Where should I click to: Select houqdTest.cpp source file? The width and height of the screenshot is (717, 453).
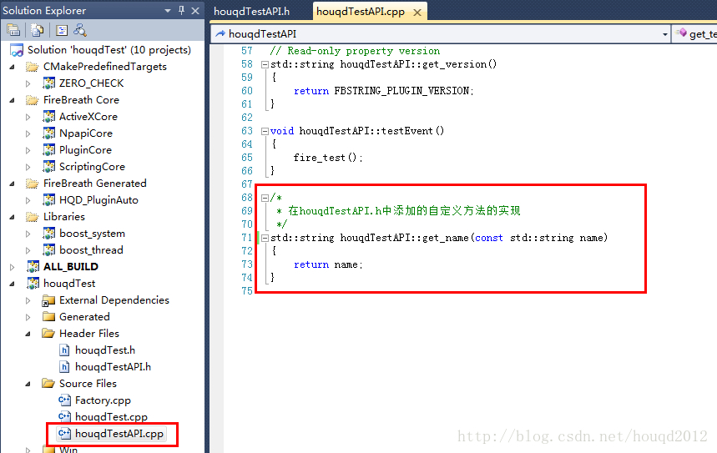(111, 417)
